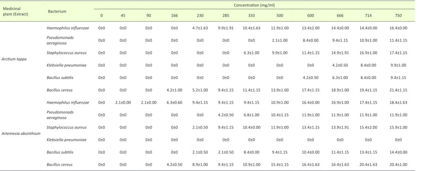Image resolution: width=421 pixels, height=171 pixels.
Task: Select the '166' concentration column header
Action: (x=174, y=16)
